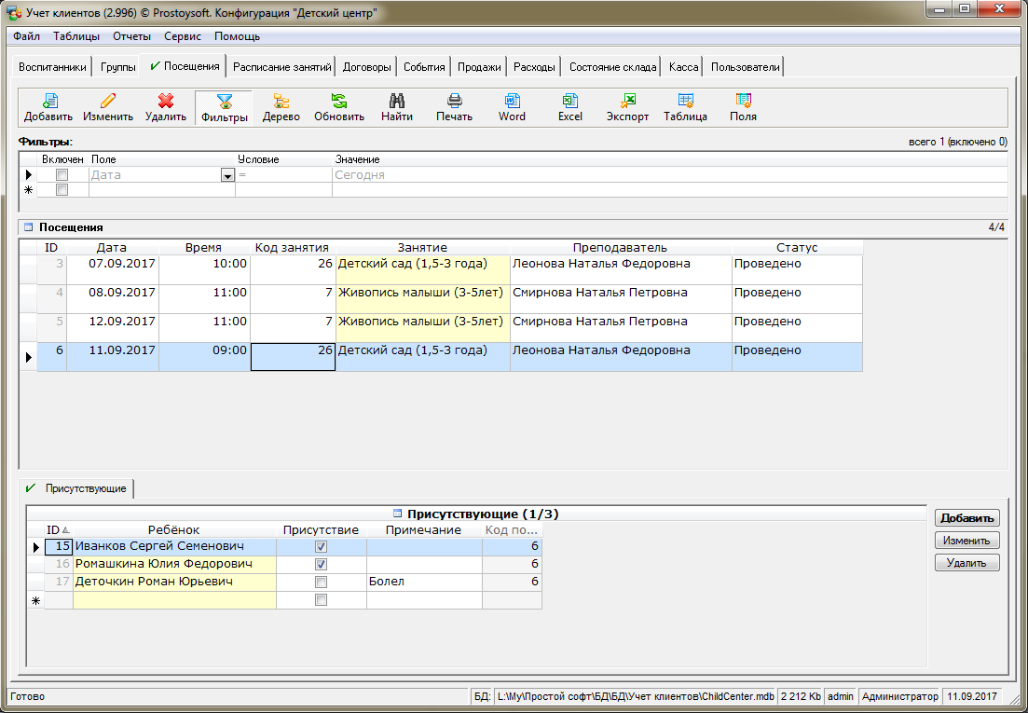Screen dimensions: 1028x713
Task: Click the Удалить button beside attendees list
Action: point(966,563)
